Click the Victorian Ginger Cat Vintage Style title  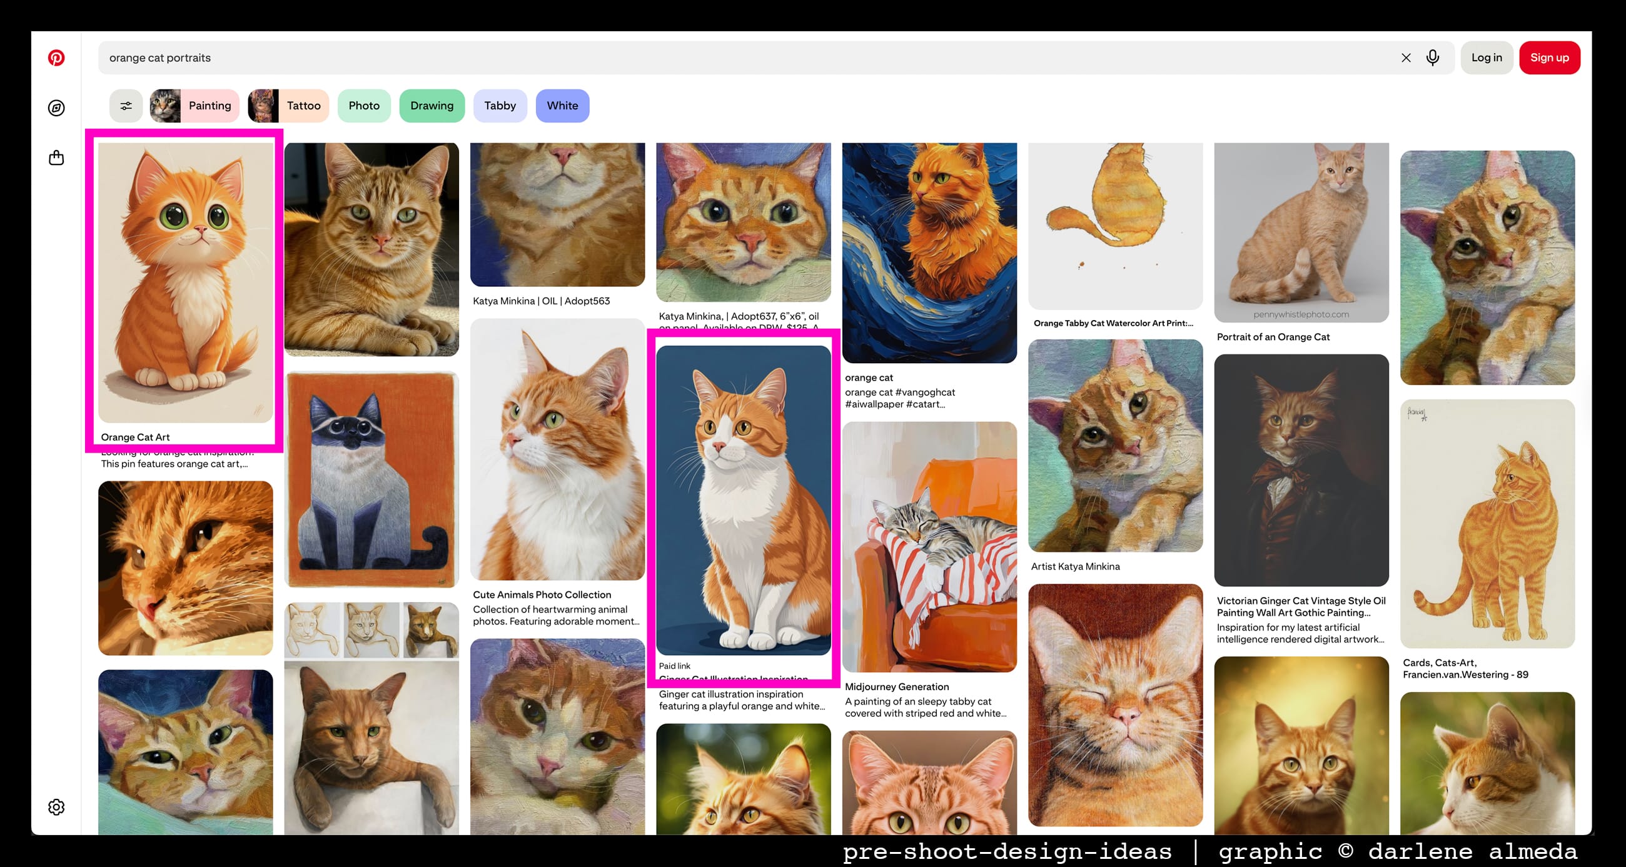pyautogui.click(x=1301, y=607)
